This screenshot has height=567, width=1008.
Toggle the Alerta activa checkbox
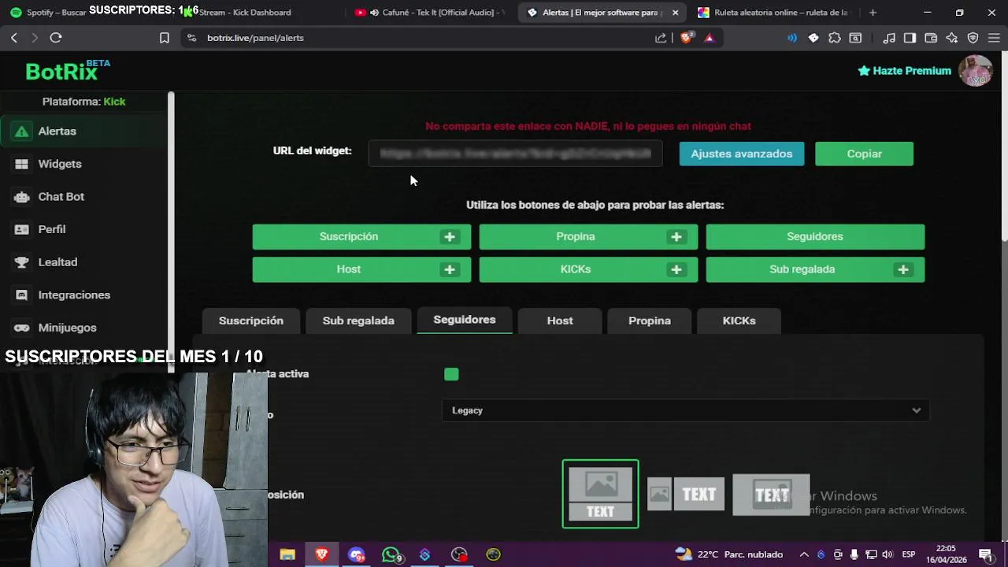pos(451,374)
